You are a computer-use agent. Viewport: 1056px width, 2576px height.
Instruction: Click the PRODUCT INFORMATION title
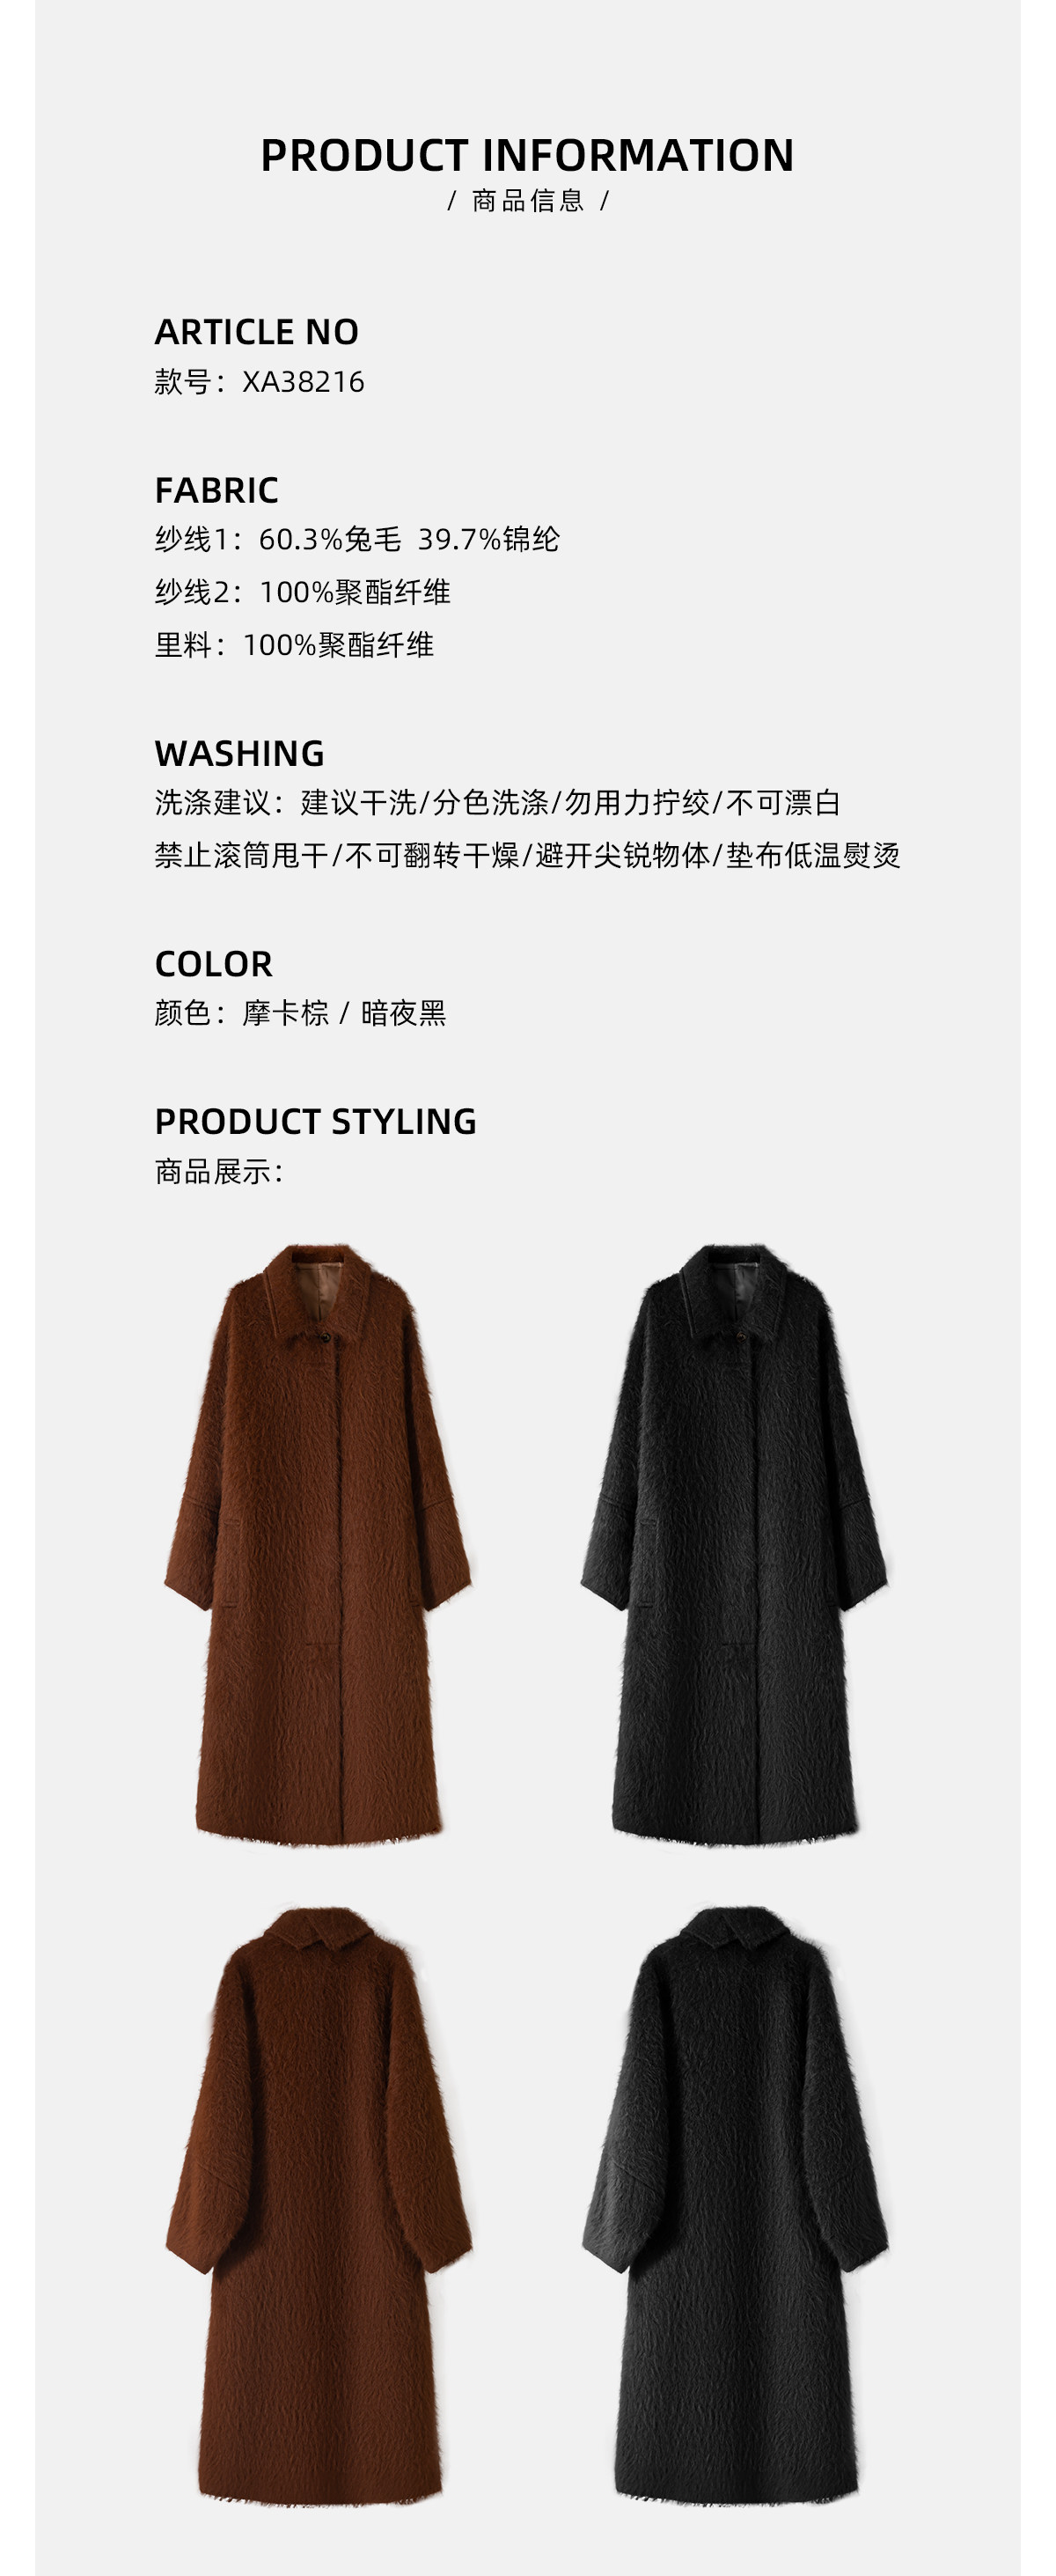(x=527, y=155)
